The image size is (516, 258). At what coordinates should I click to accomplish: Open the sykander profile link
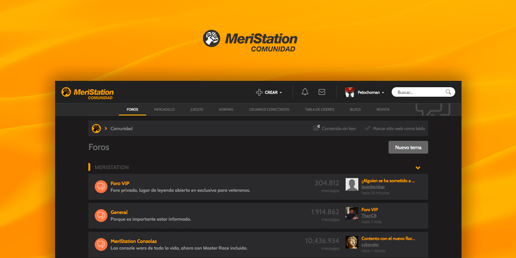coord(370,244)
